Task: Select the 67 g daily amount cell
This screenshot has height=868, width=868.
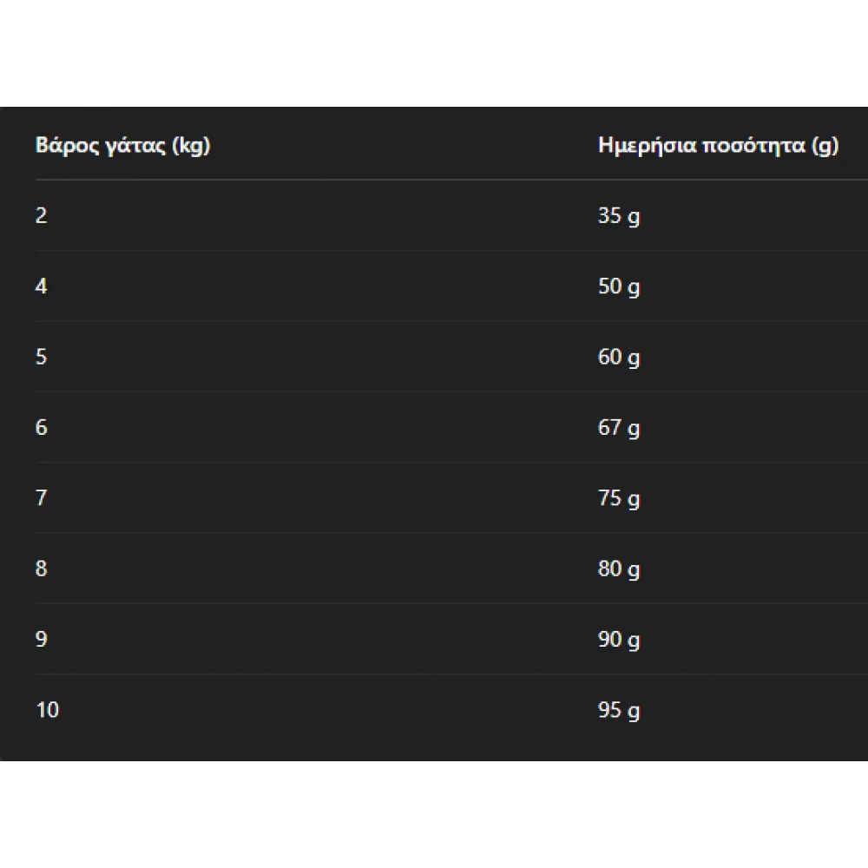Action: coord(619,427)
